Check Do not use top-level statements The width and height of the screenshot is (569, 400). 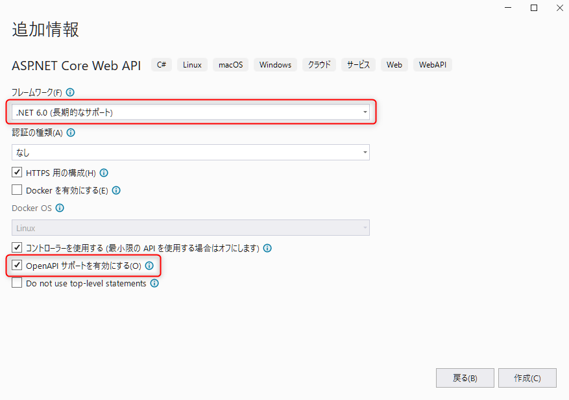pos(16,283)
